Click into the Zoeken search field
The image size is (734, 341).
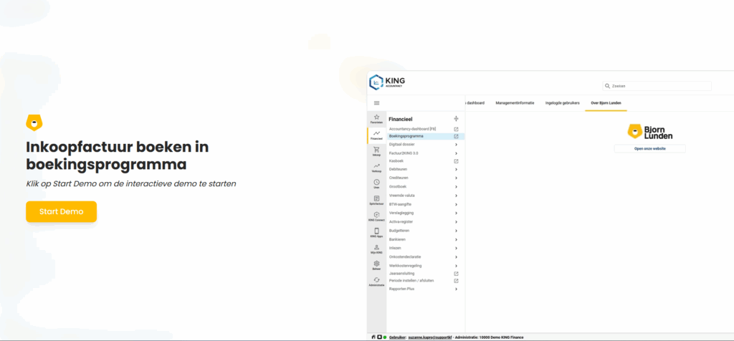click(657, 86)
